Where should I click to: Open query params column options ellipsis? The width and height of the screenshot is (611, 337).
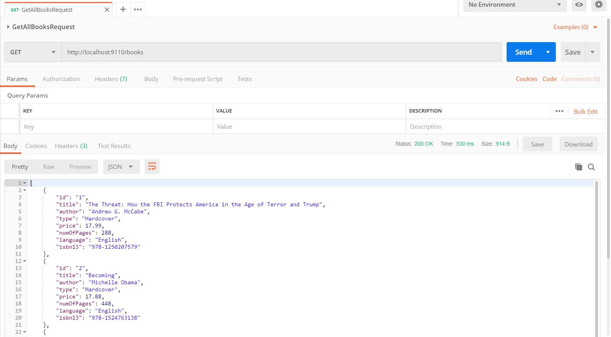[559, 111]
